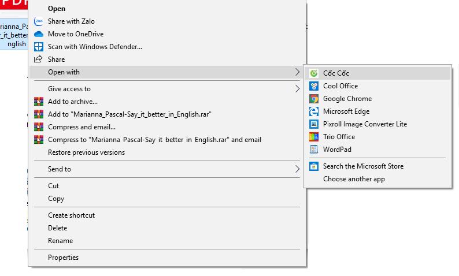Viewport: 459px width, 276px height.
Task: Click the Pixroll Image Converter icon
Action: coord(314,124)
